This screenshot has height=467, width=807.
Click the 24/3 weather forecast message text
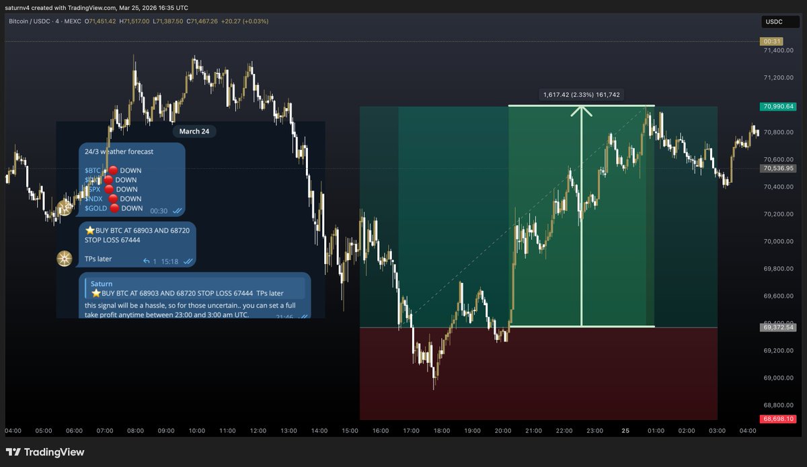(119, 152)
